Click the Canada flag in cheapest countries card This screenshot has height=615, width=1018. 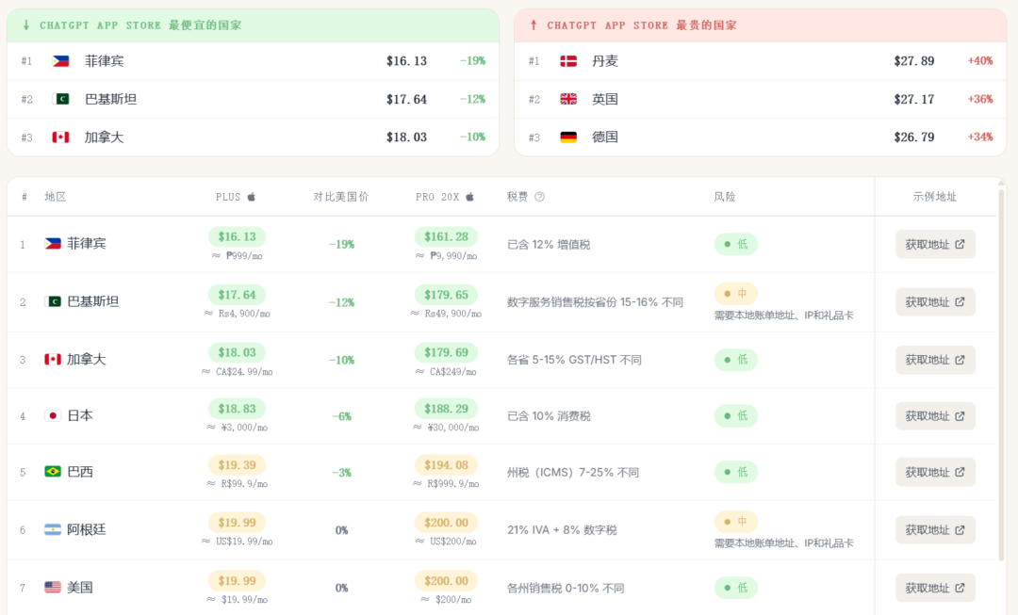click(60, 137)
